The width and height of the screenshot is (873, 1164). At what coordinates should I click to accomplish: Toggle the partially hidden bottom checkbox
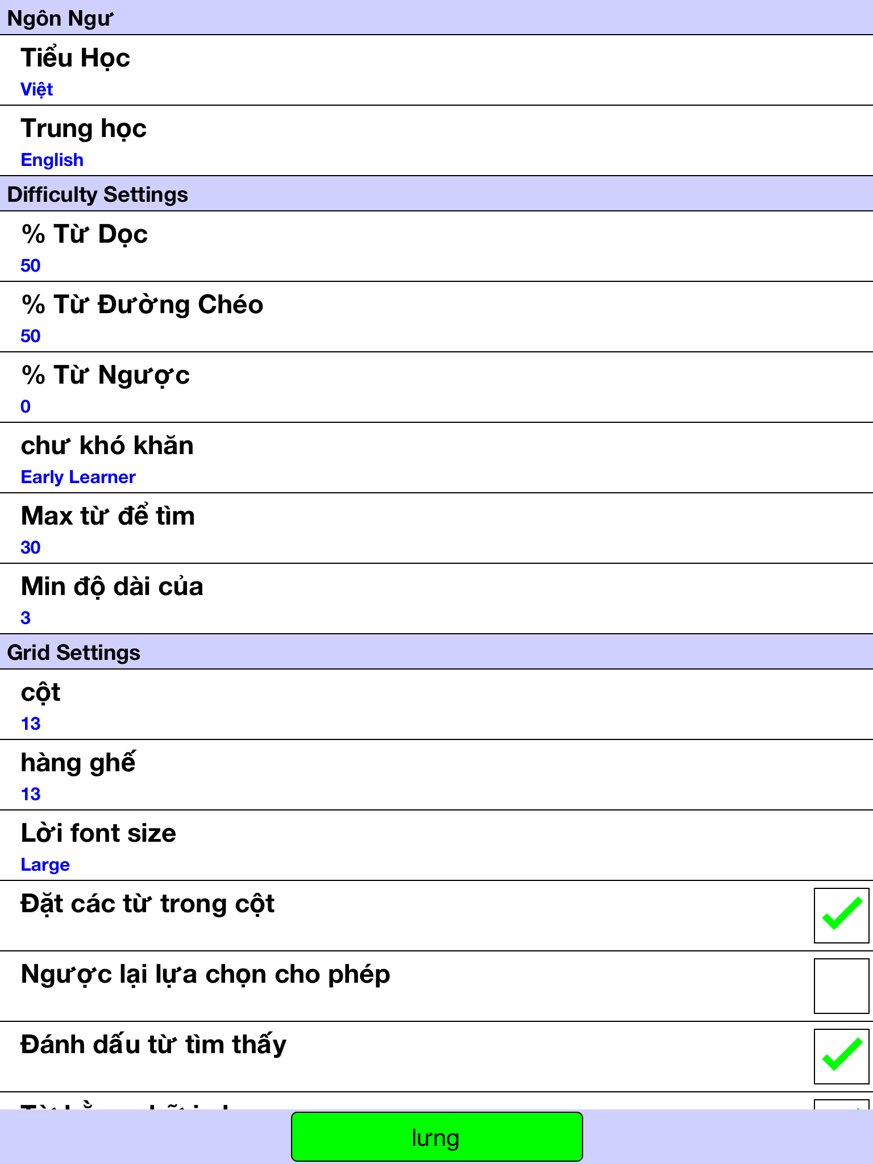point(841,1104)
